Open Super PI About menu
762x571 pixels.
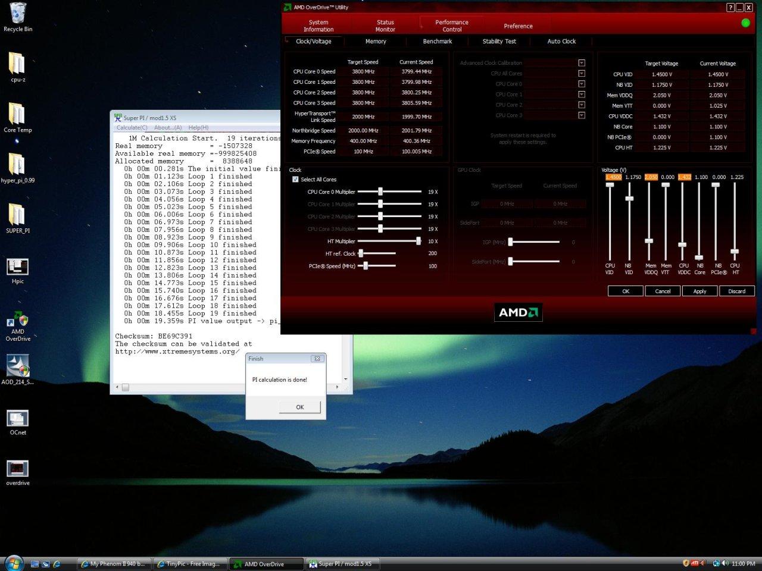click(168, 127)
